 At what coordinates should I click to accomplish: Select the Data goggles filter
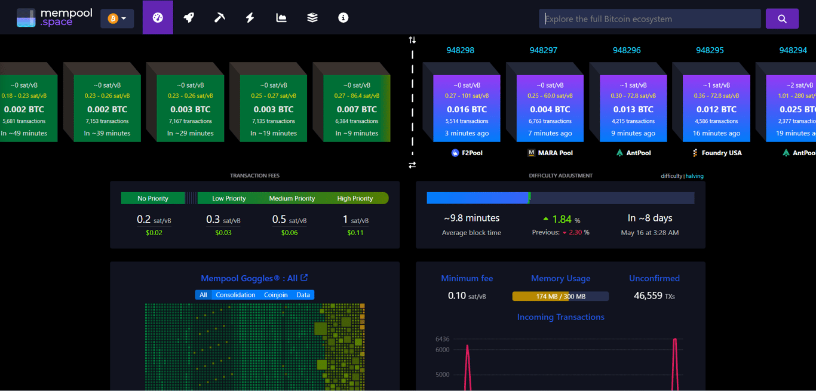coord(303,295)
